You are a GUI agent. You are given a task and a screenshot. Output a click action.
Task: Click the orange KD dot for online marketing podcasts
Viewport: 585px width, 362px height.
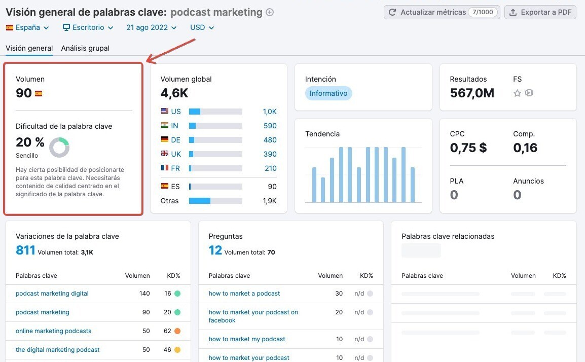click(x=177, y=331)
